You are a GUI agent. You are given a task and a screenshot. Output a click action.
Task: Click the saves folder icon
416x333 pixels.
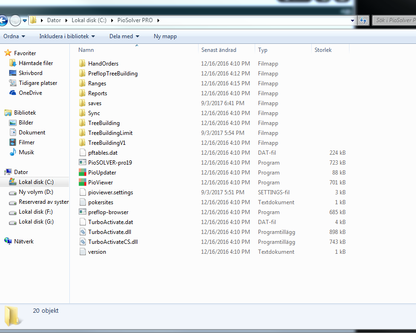[82, 103]
